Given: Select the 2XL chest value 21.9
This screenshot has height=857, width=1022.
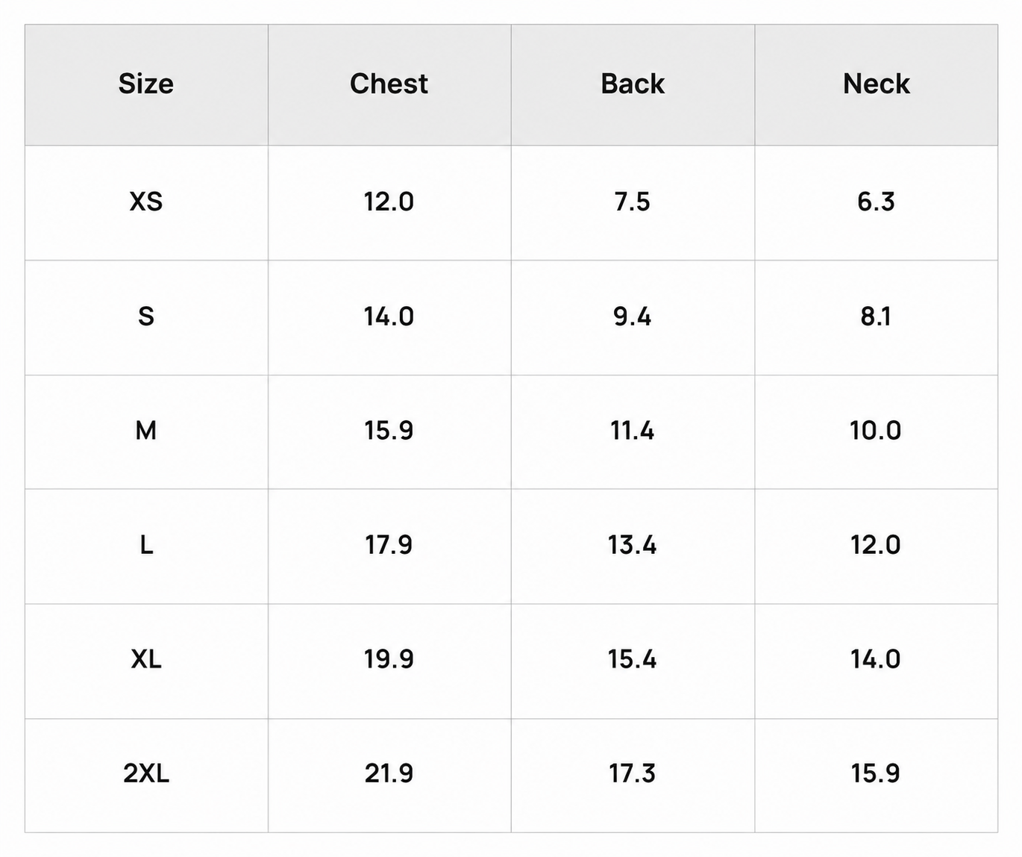Looking at the screenshot, I should click(389, 773).
